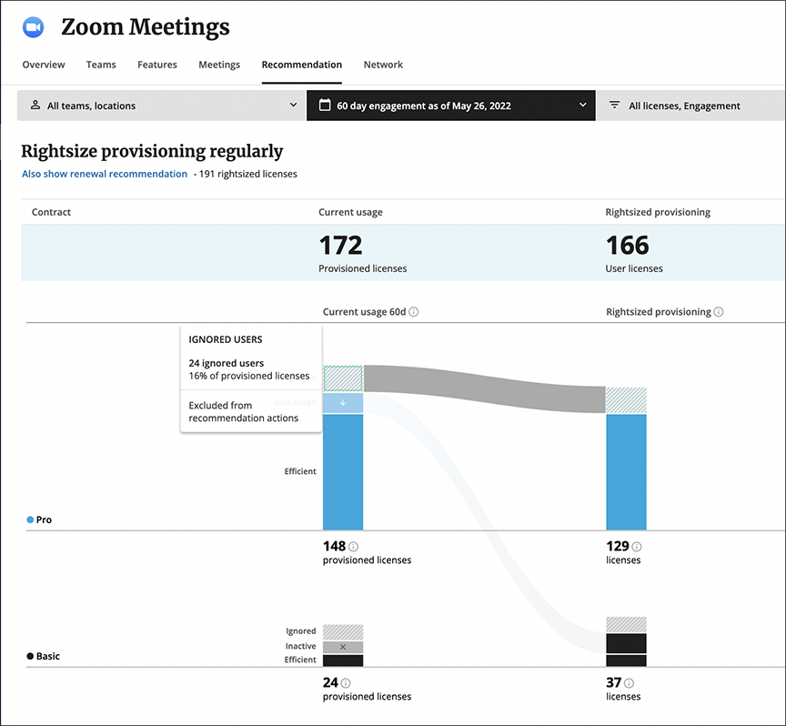
Task: Select the Meetings tab
Action: [x=219, y=65]
